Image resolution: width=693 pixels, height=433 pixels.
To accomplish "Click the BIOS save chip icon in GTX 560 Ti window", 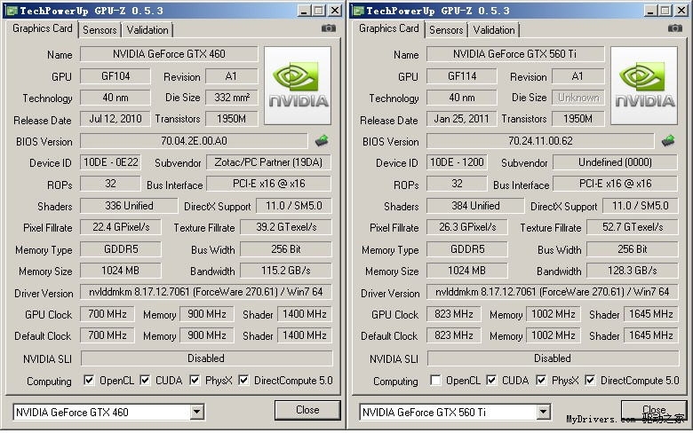I will [x=668, y=140].
